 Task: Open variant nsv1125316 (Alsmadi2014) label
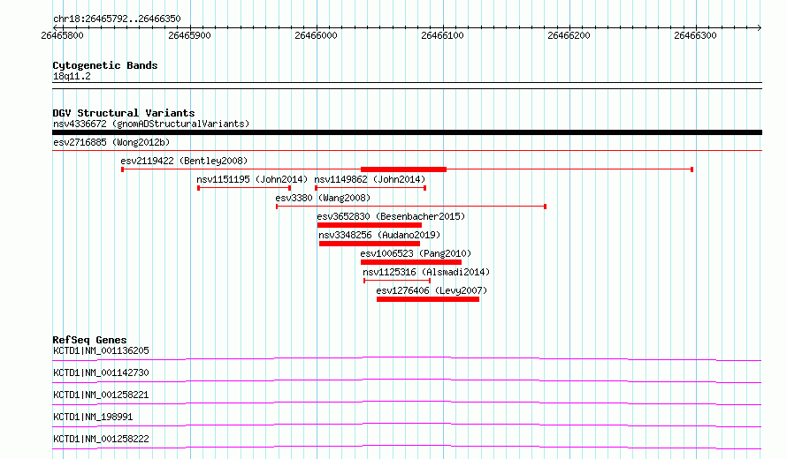coord(426,272)
